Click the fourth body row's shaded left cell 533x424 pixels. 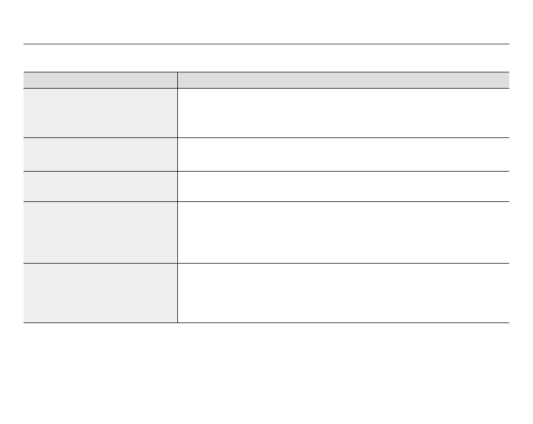(x=100, y=232)
